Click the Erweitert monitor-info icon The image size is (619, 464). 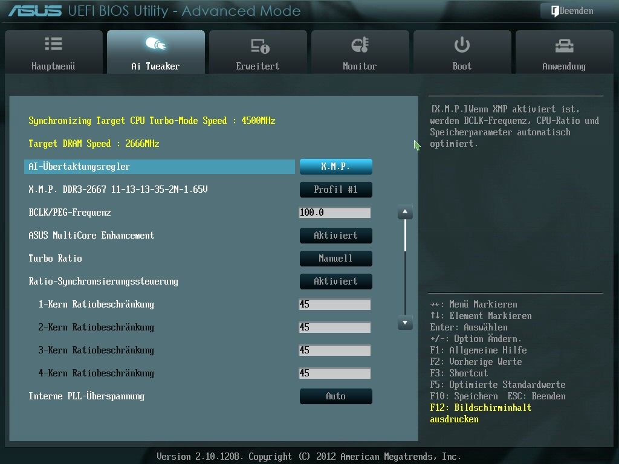tap(260, 46)
